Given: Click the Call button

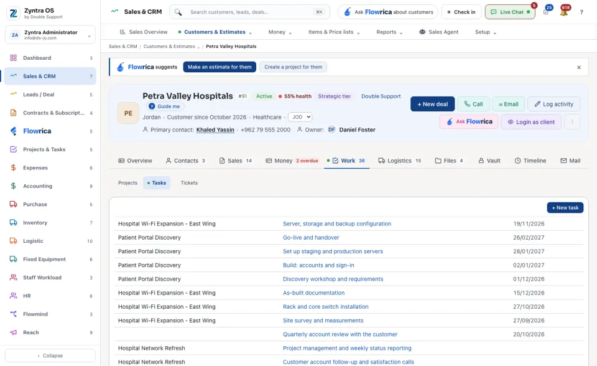Looking at the screenshot, I should [x=473, y=104].
